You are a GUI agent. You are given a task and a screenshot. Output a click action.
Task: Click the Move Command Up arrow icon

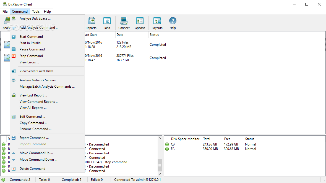(x=14, y=153)
